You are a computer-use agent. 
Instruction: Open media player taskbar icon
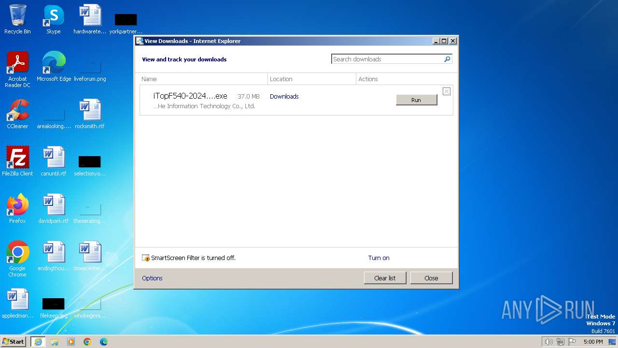click(71, 342)
